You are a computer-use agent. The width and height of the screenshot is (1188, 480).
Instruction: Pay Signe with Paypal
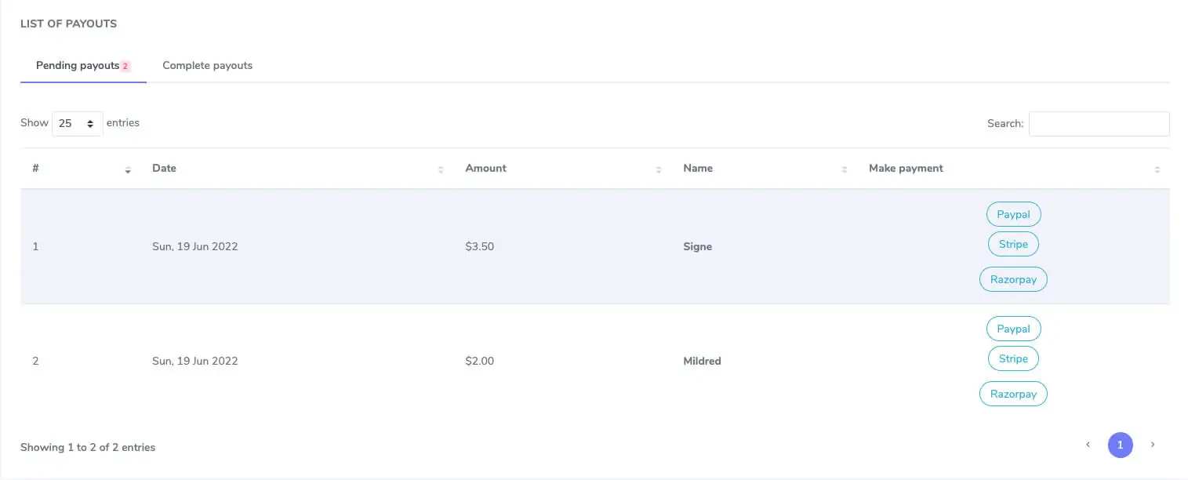click(1013, 214)
